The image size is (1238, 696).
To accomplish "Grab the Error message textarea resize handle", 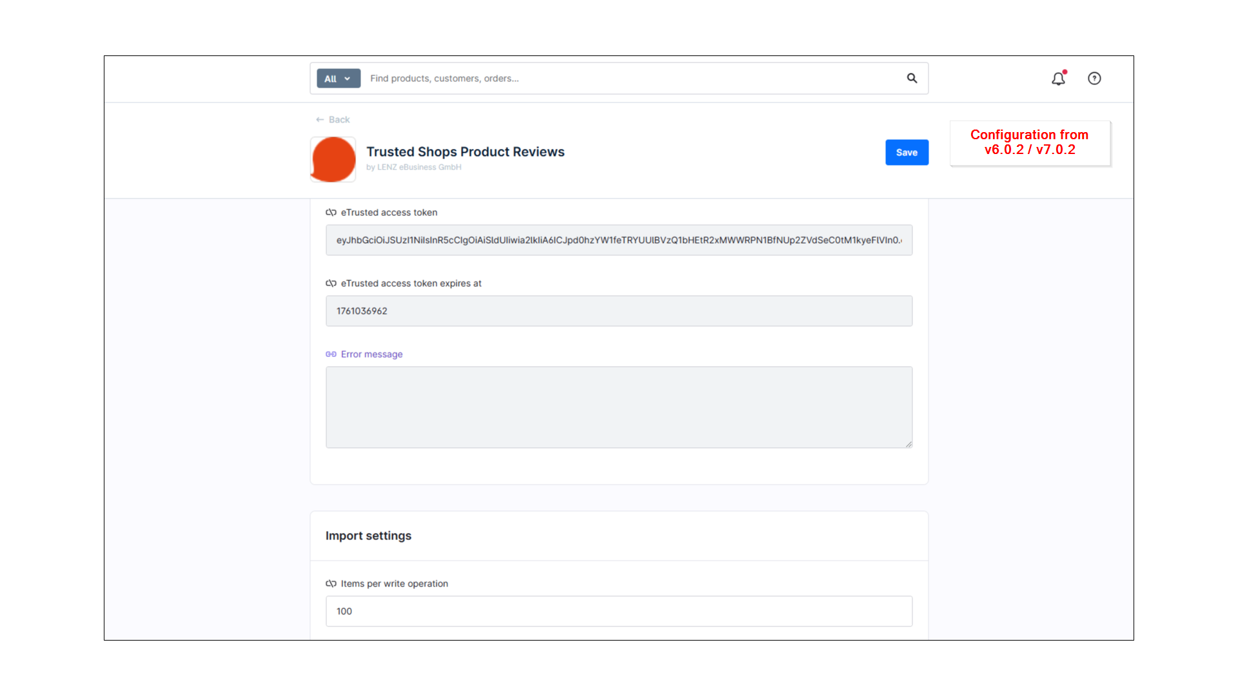I will (909, 444).
